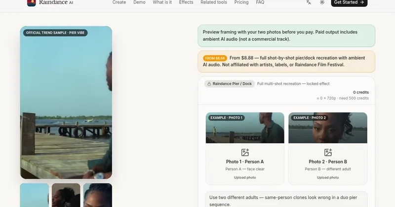The height and width of the screenshot is (207, 395).
Task: Click the Person A — face clear text
Action: [245, 169]
